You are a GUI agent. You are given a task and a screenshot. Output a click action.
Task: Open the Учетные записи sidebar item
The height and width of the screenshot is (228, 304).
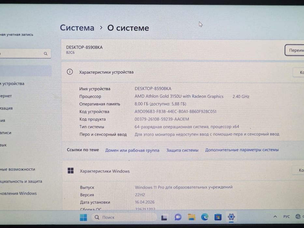pyautogui.click(x=6, y=133)
